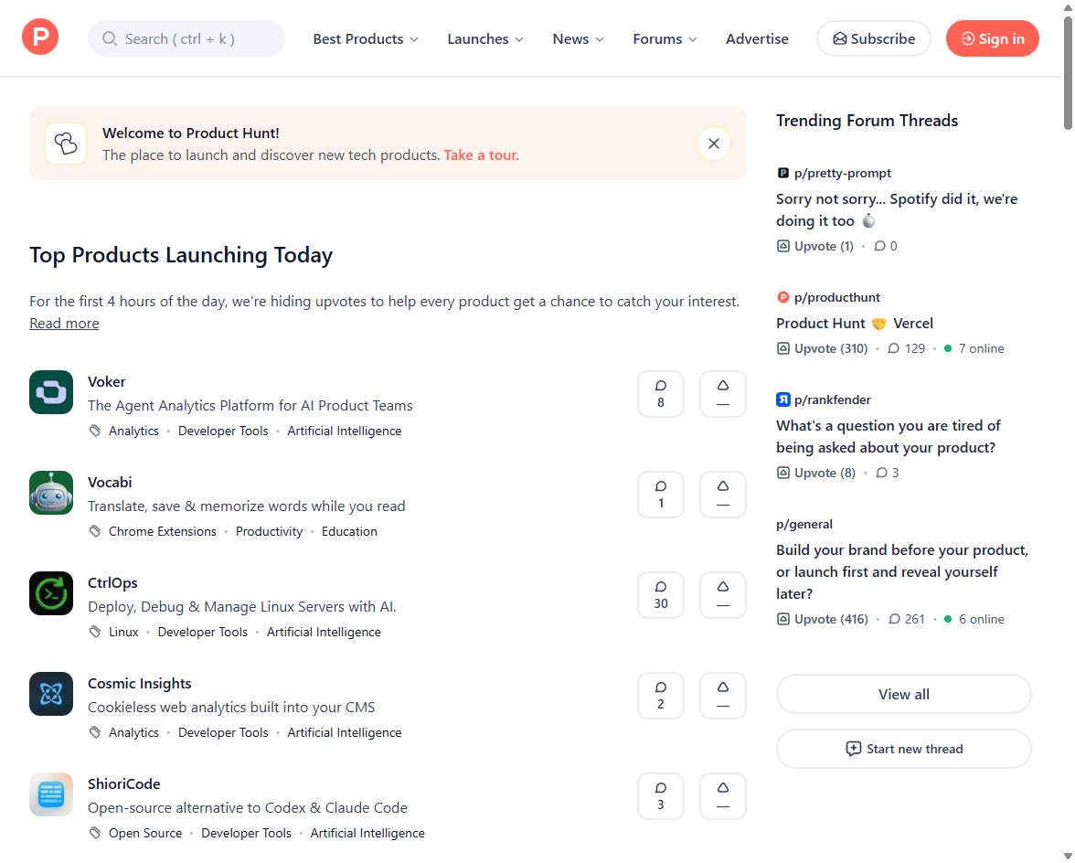Dismiss the Welcome to Product Hunt banner
This screenshot has width=1075, height=863.
(714, 144)
